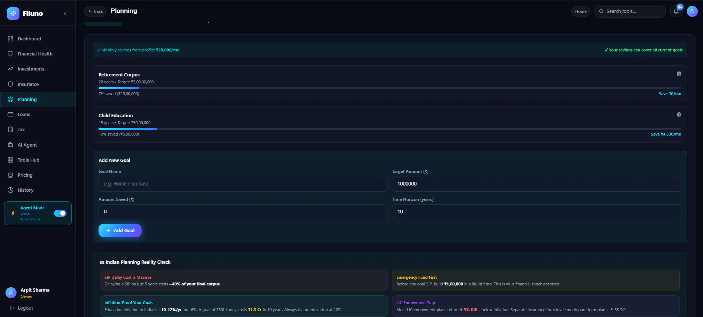This screenshot has height=317, width=703.
Task: Click the History clock icon
Action: pyautogui.click(x=10, y=190)
